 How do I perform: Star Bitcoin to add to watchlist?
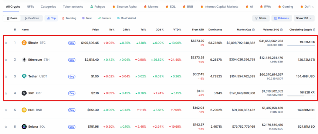[6, 43]
